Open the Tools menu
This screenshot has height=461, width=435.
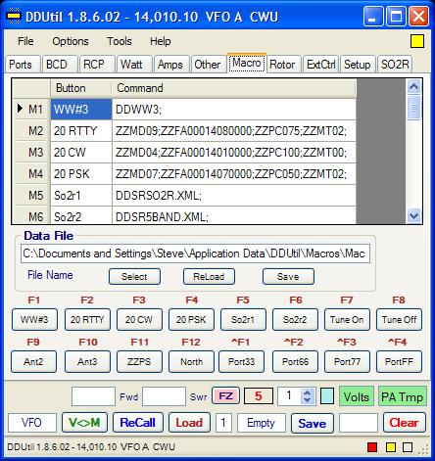(120, 41)
